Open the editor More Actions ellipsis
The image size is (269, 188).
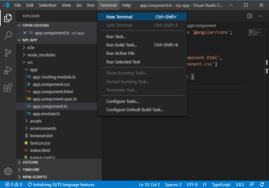(260, 16)
